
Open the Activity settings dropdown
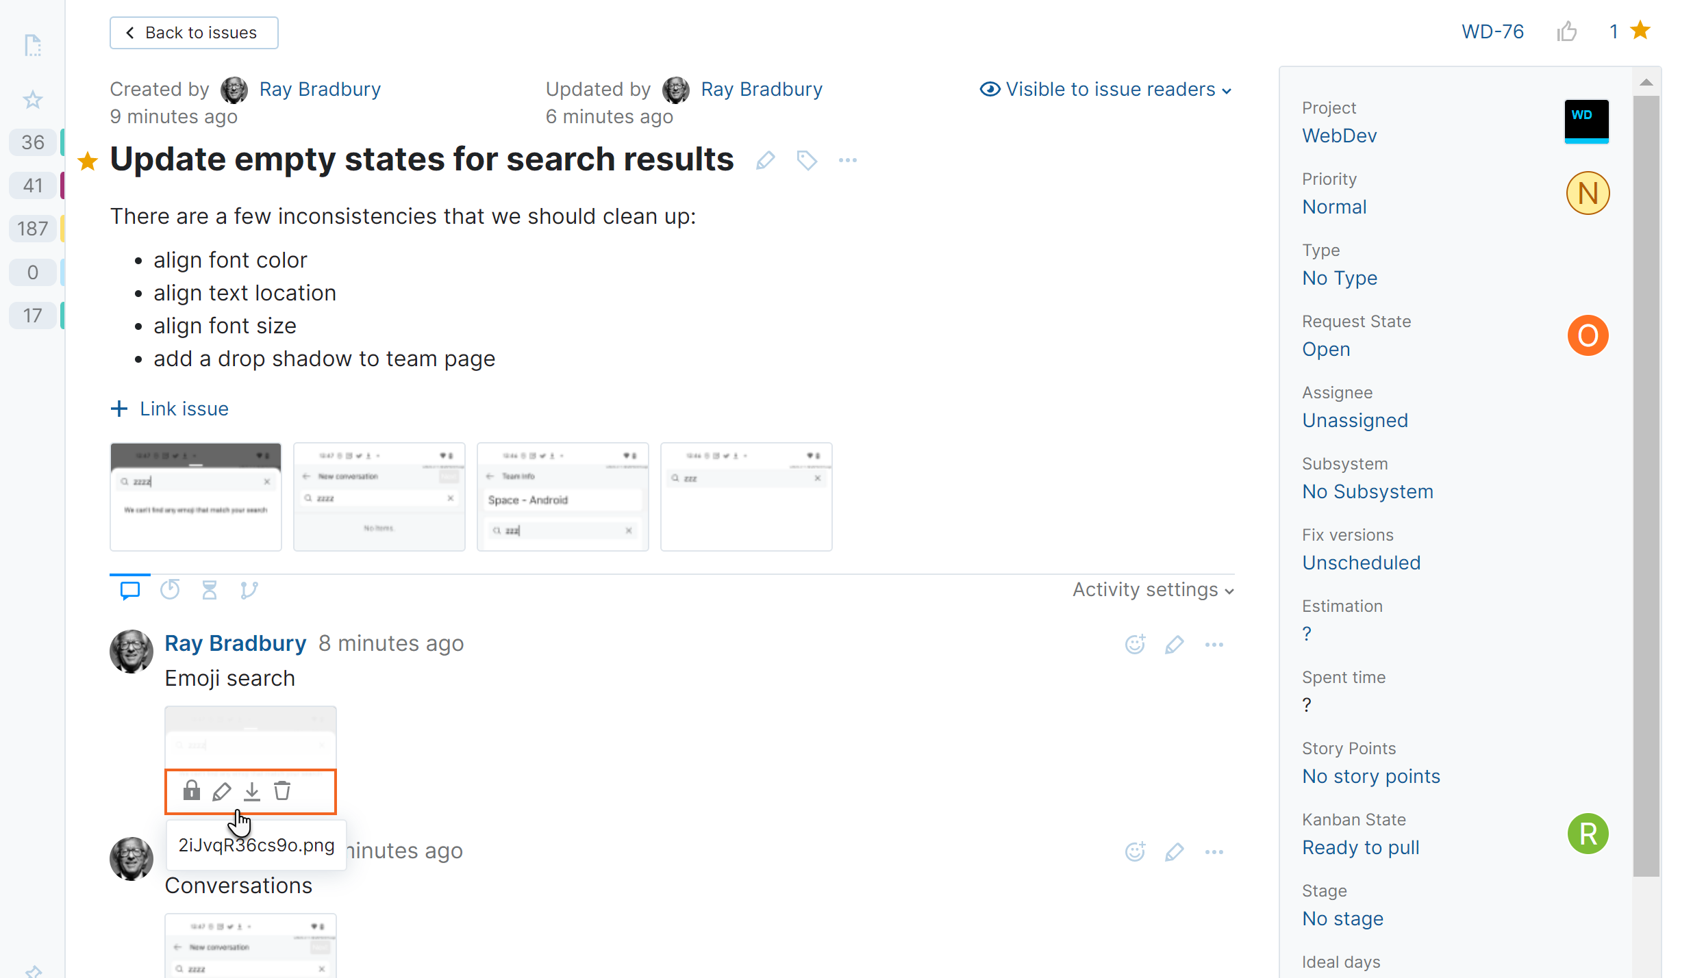pos(1151,589)
